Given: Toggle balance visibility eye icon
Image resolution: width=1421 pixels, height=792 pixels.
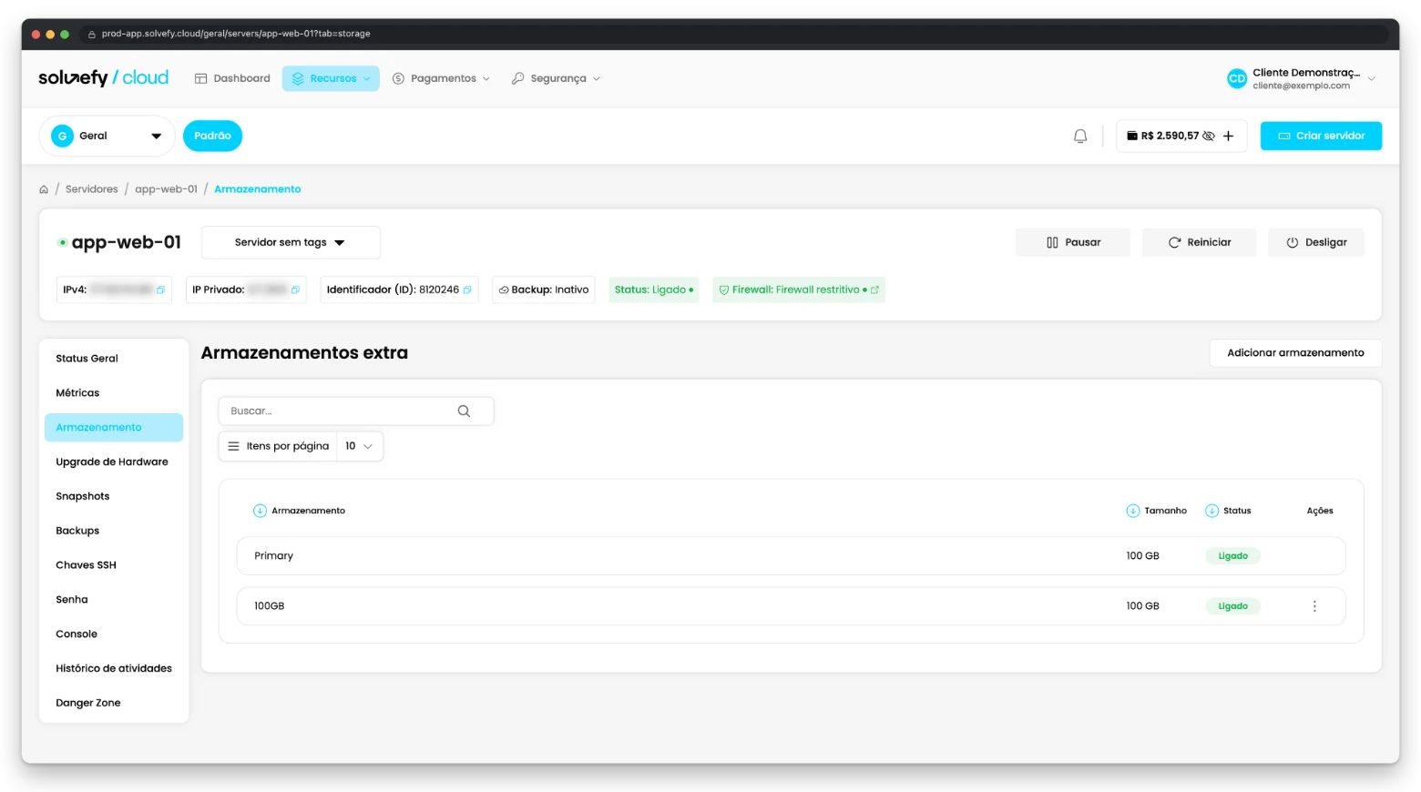Looking at the screenshot, I should 1209,136.
